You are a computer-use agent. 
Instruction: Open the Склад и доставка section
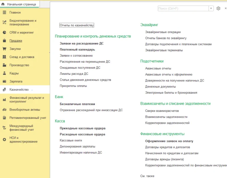22,57
